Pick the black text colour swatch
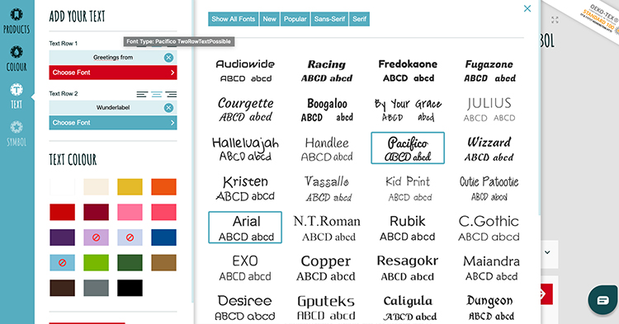 click(130, 288)
